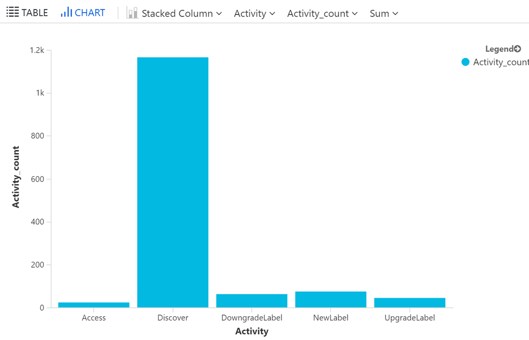The image size is (529, 340).
Task: Click the Discover x-axis label
Action: pos(173,318)
